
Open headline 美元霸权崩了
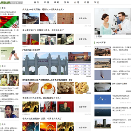tap(43, 30)
